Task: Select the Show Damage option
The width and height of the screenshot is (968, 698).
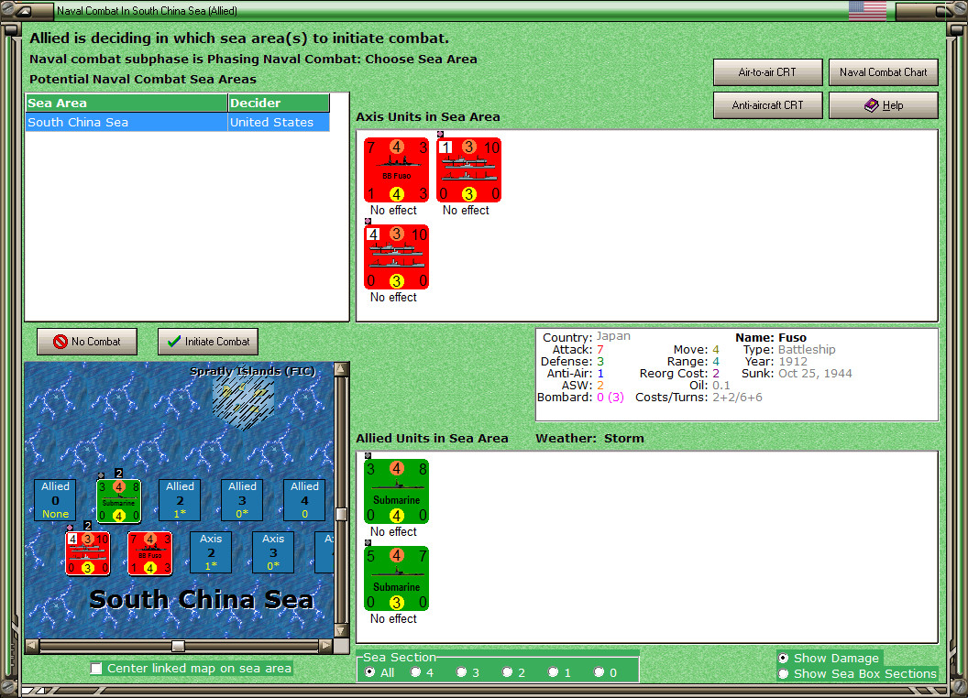Action: [784, 658]
